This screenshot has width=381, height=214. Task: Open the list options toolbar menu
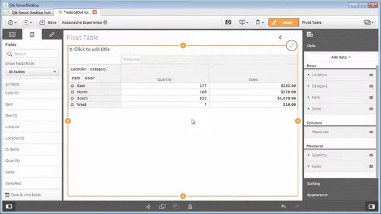tap(27, 23)
